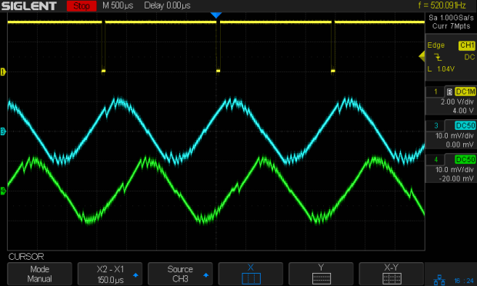Open the channel 4 settings box
The height and width of the screenshot is (286, 477).
pos(451,168)
